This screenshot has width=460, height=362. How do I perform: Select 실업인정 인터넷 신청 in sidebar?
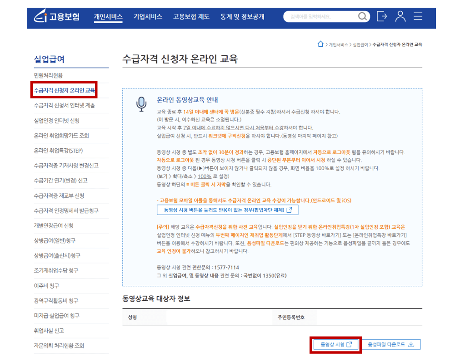pos(56,120)
